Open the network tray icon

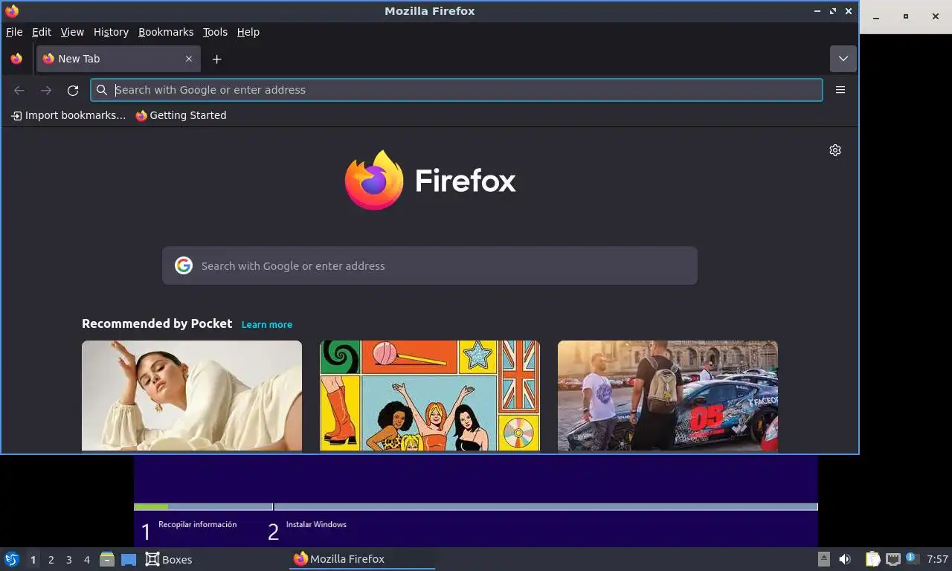pos(893,559)
